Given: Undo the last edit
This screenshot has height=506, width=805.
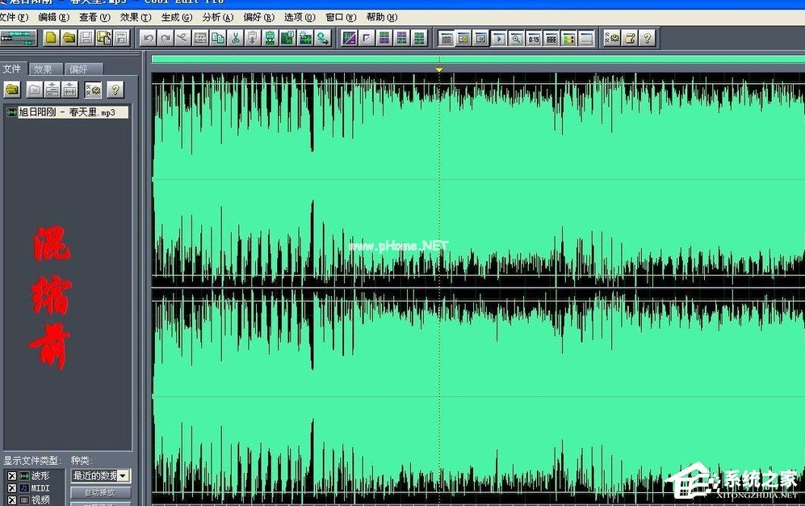Looking at the screenshot, I should click(149, 38).
